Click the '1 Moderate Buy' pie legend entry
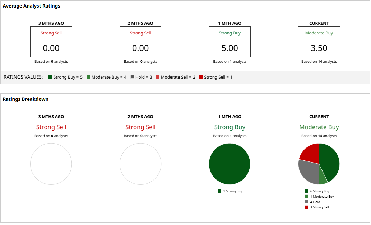 point(319,197)
